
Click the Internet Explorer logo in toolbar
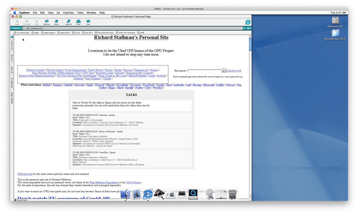pos(248,22)
